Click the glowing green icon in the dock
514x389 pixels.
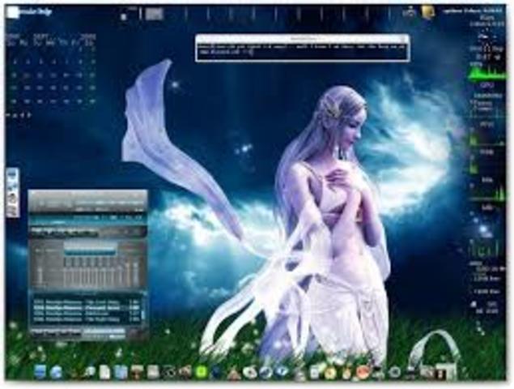point(202,372)
